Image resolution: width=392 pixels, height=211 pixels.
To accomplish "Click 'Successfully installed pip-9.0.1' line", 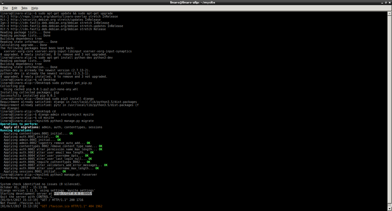I will tap(28, 96).
